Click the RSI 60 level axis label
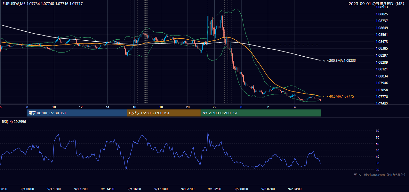 click(377, 144)
